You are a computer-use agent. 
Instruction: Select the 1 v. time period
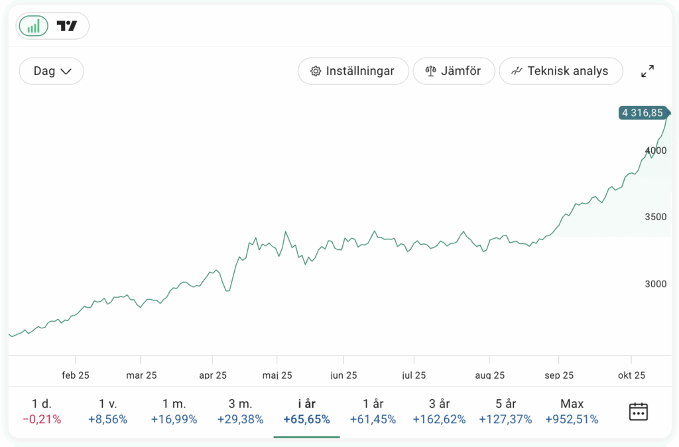click(x=107, y=411)
